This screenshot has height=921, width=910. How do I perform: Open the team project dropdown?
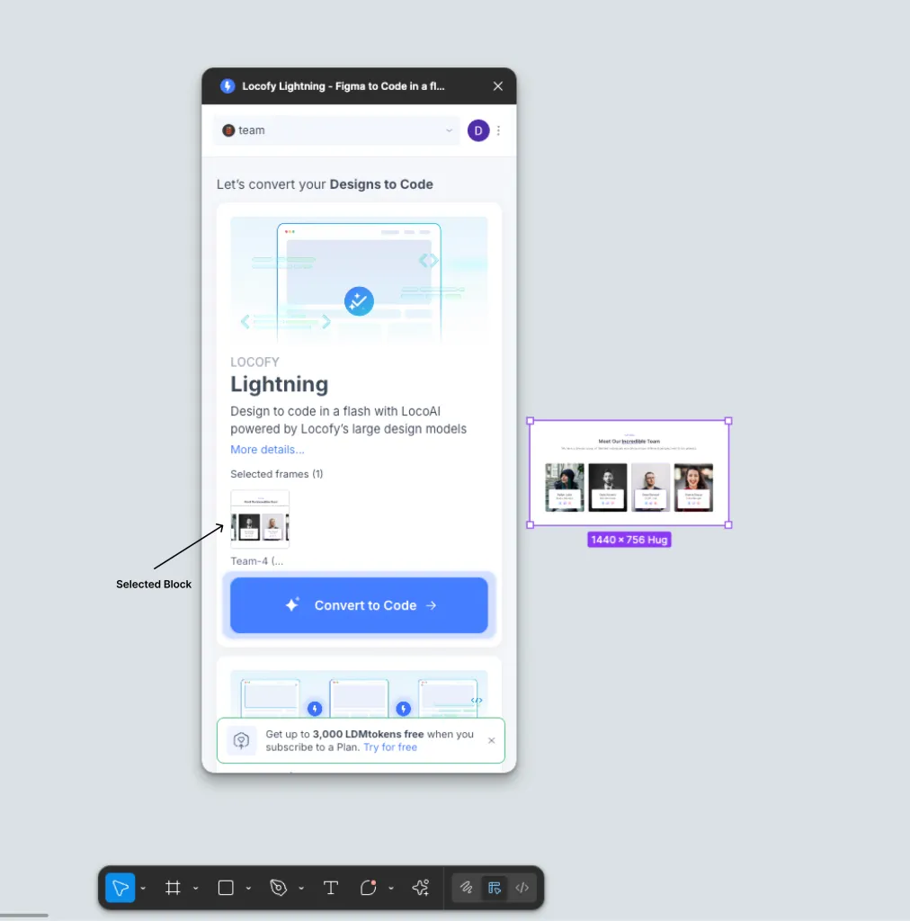[x=337, y=130]
